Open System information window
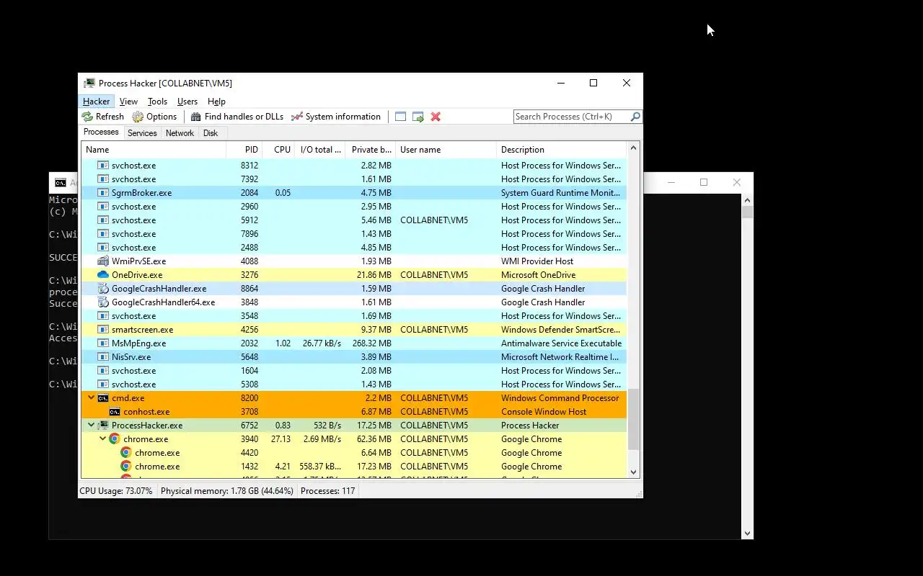The height and width of the screenshot is (576, 923). [x=335, y=117]
